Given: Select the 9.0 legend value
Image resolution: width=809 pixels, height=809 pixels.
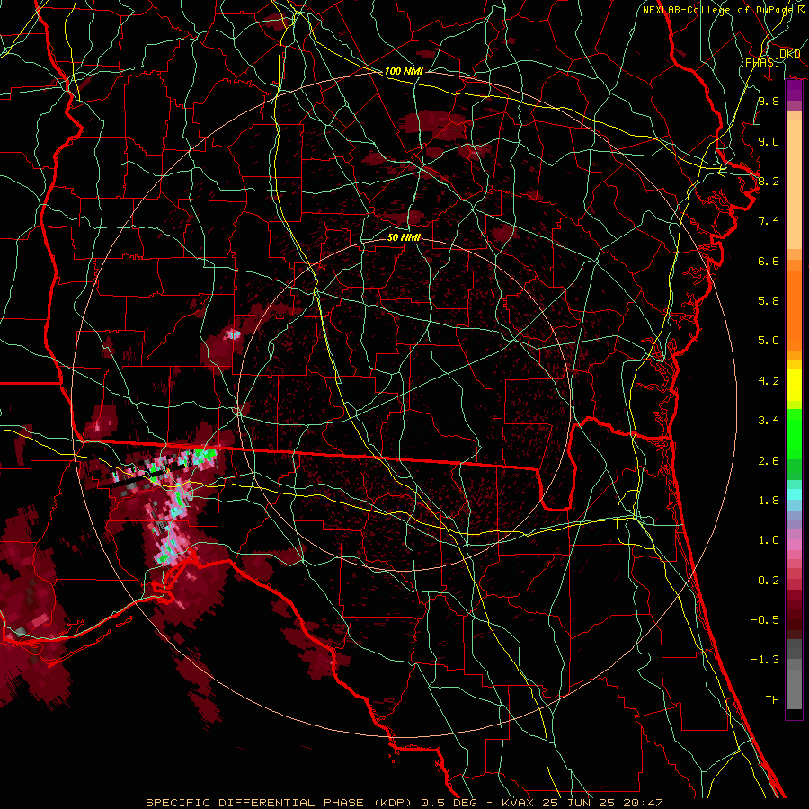Looking at the screenshot, I should (x=769, y=141).
